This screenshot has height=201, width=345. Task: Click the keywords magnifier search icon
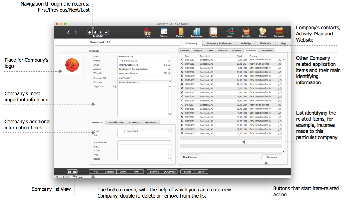coord(115,87)
